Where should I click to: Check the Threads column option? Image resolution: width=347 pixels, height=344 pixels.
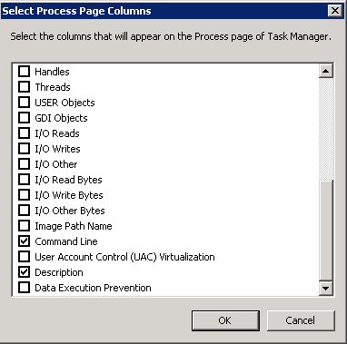(24, 87)
